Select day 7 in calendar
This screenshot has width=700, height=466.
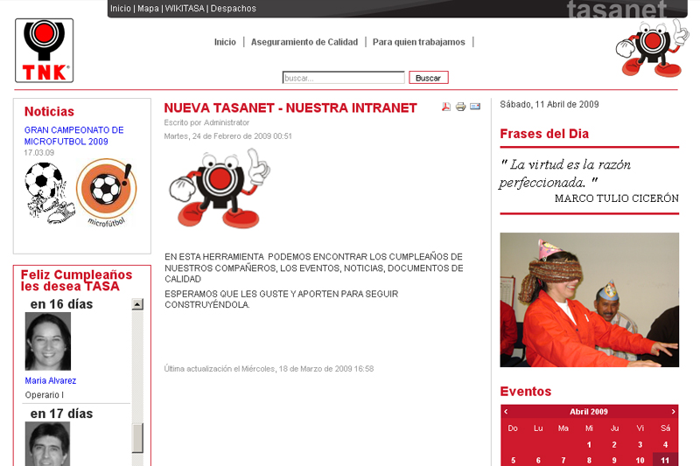(x=563, y=460)
